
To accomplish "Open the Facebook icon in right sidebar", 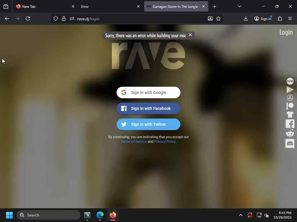I will coord(290,124).
